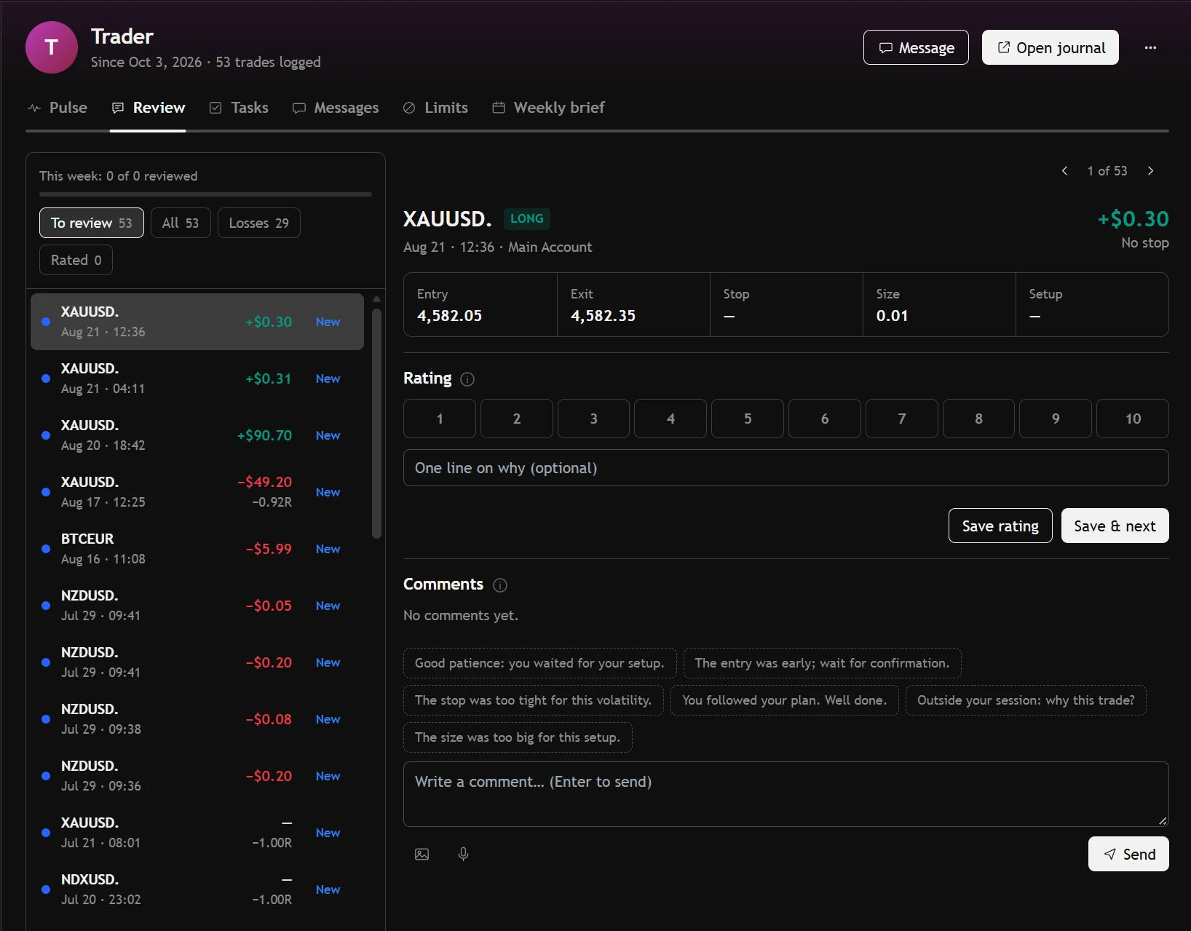Click the Open journal button

pos(1050,47)
